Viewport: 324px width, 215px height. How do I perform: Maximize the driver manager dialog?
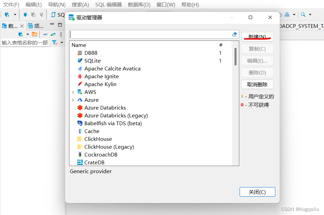point(250,18)
